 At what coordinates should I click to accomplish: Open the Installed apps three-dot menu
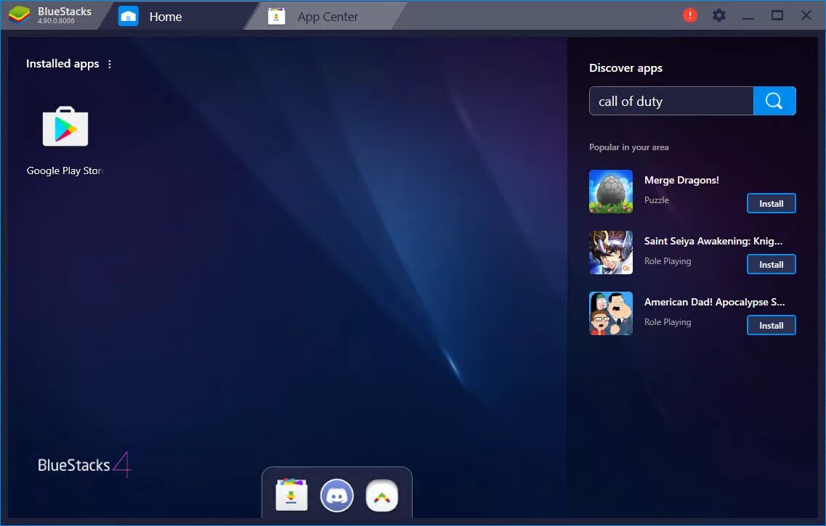coord(110,64)
